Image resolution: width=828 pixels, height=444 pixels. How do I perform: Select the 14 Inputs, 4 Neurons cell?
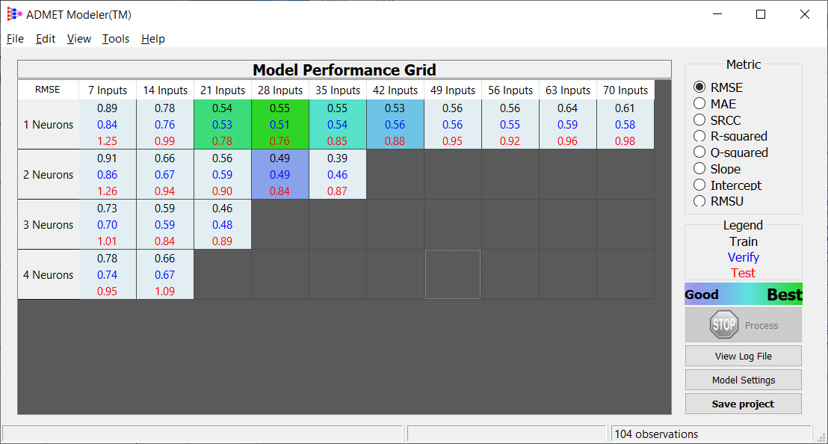tap(164, 274)
